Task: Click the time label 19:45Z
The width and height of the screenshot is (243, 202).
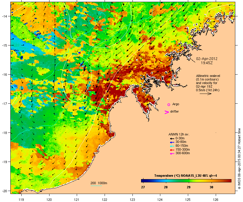Action: (x=207, y=63)
